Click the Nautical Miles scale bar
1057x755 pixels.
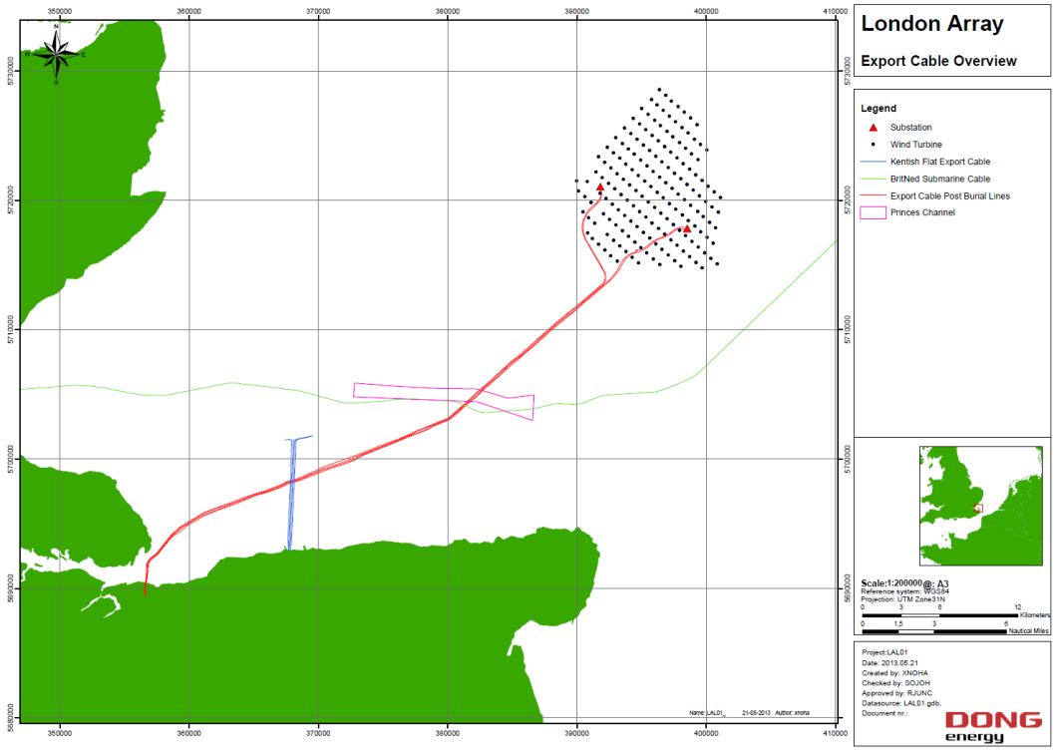[934, 631]
